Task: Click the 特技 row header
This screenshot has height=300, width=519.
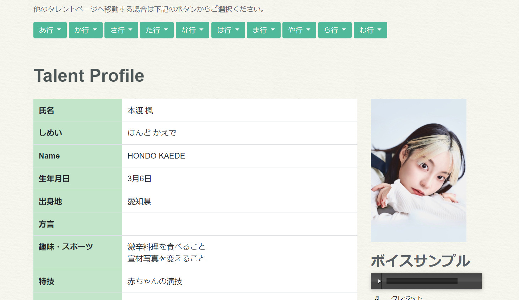Action: [x=78, y=282]
